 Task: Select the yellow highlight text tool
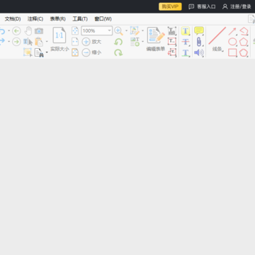click(186, 31)
